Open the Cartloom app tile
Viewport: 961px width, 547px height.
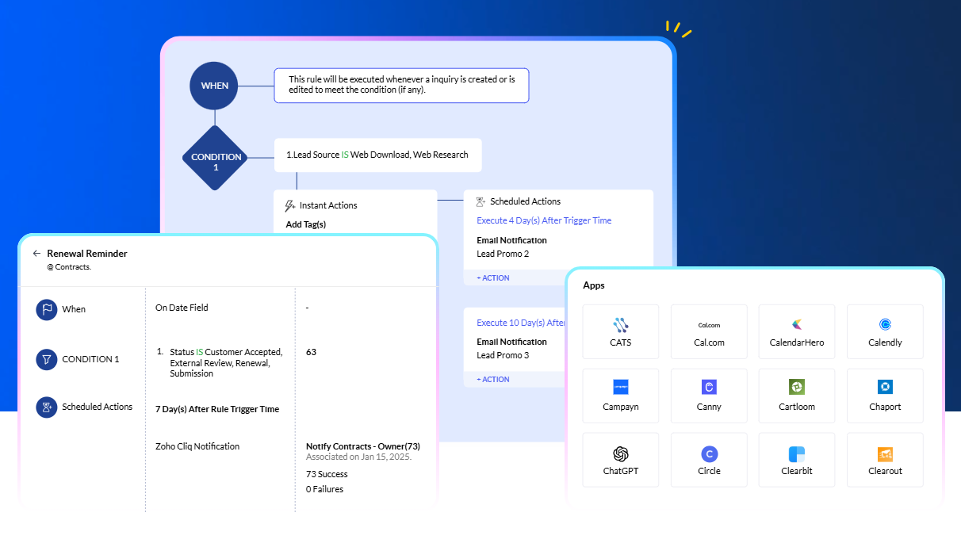(797, 395)
